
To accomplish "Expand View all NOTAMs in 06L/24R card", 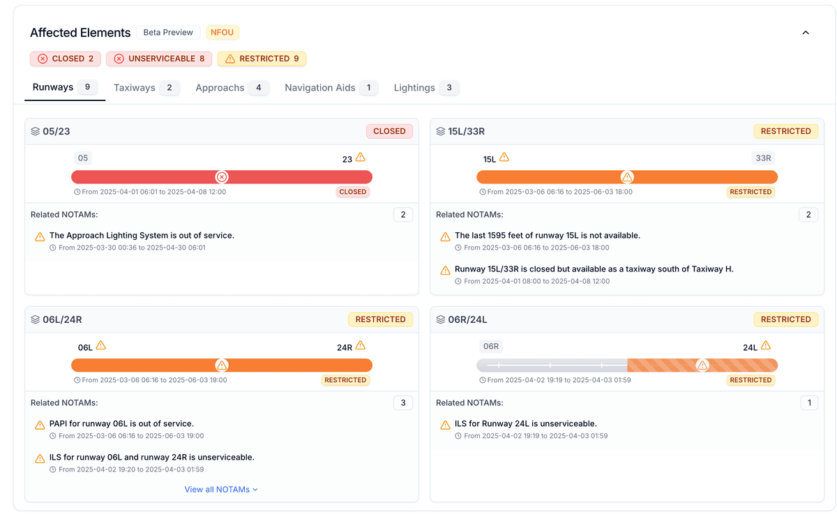I will [221, 490].
